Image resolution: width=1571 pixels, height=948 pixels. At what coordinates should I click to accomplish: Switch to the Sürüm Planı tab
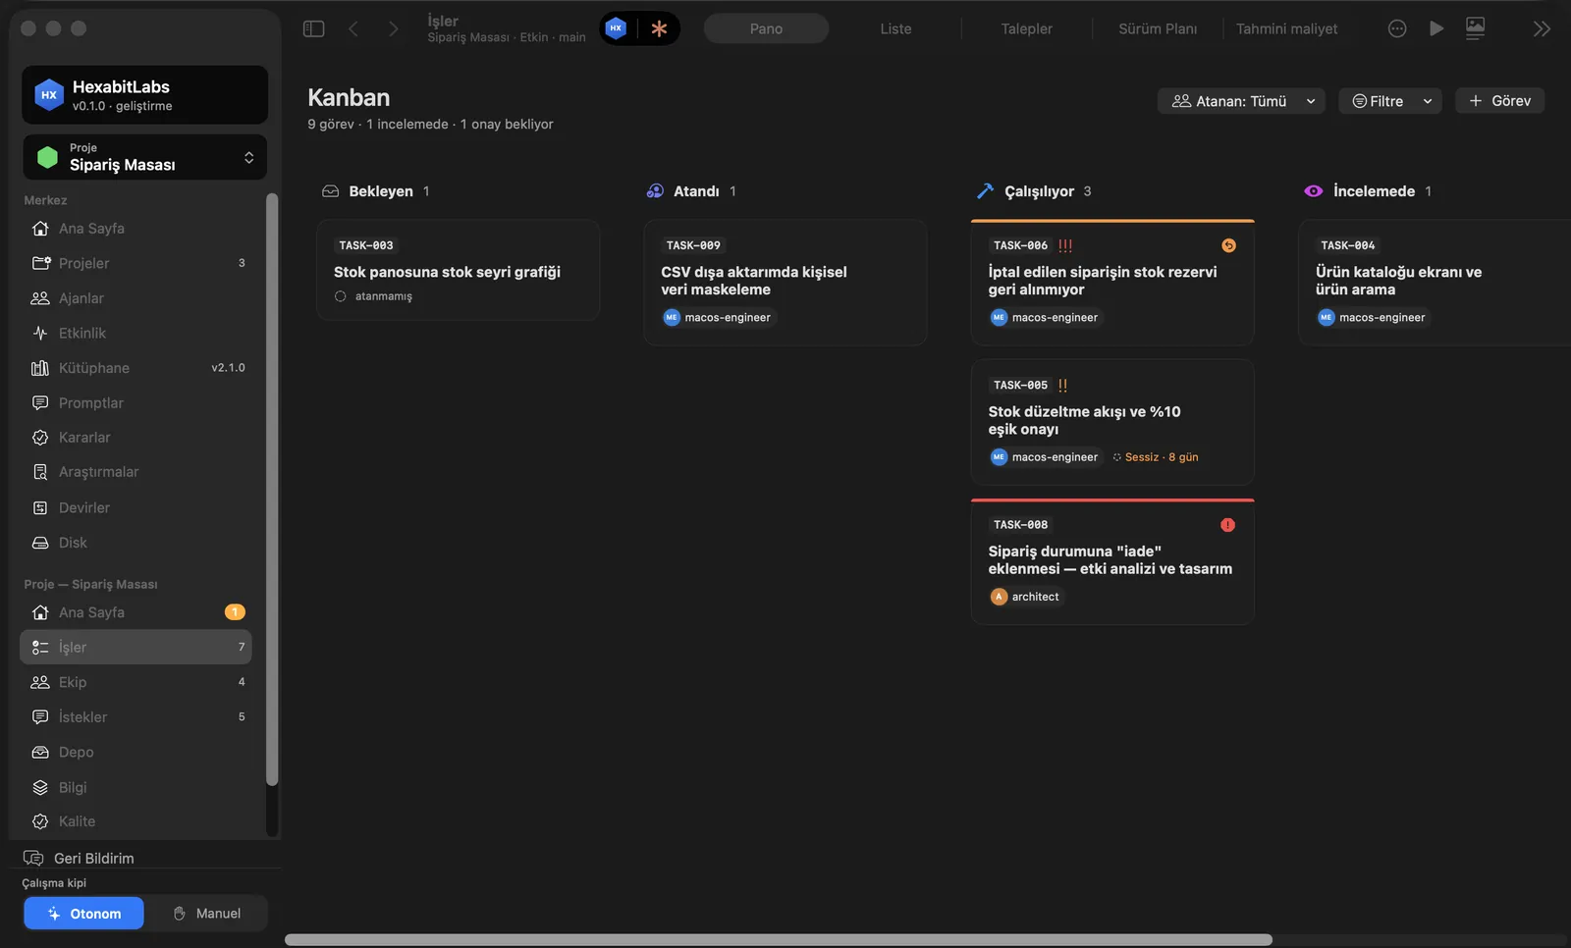[x=1158, y=28]
